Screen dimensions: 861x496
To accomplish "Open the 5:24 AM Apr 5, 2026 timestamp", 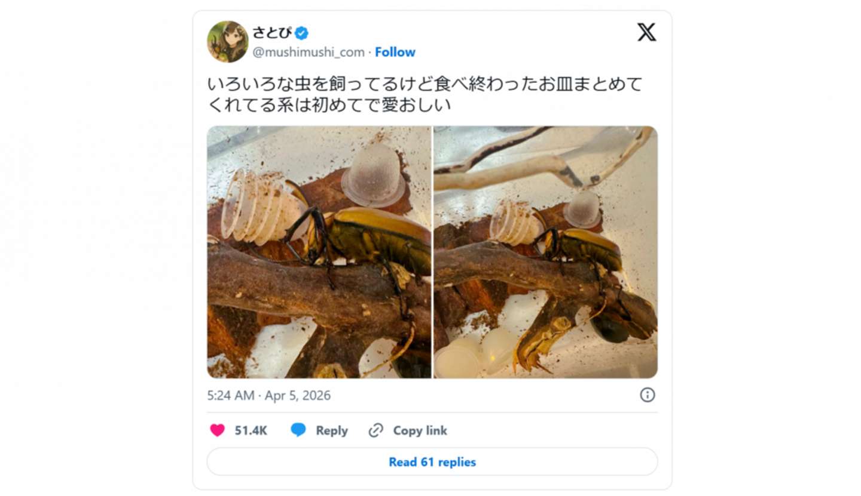I will [268, 395].
